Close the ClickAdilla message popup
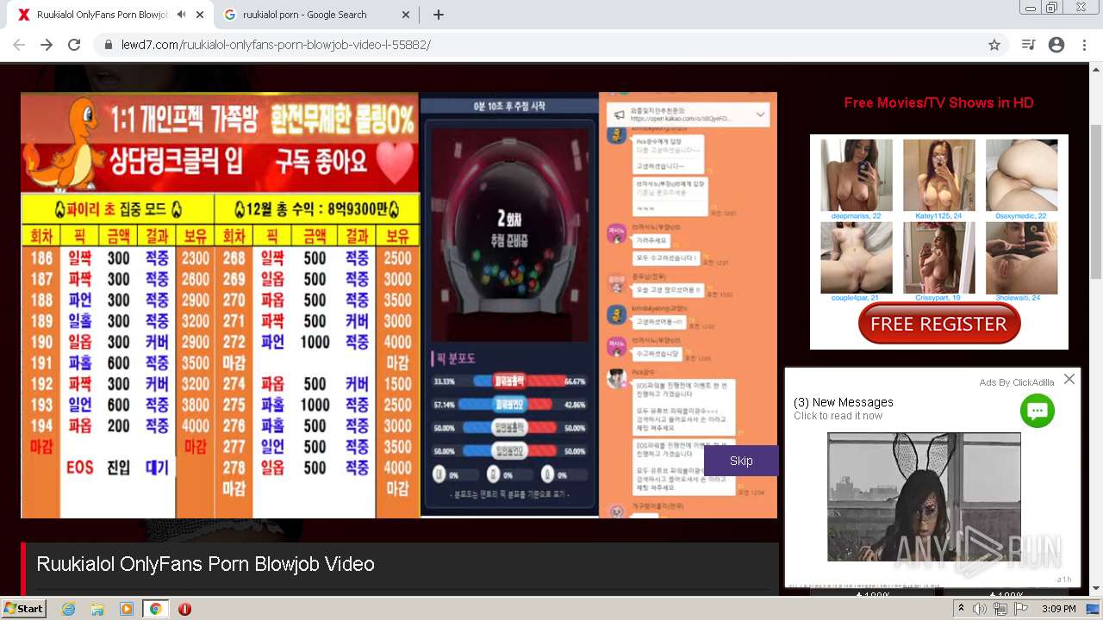The image size is (1103, 620). (x=1069, y=379)
